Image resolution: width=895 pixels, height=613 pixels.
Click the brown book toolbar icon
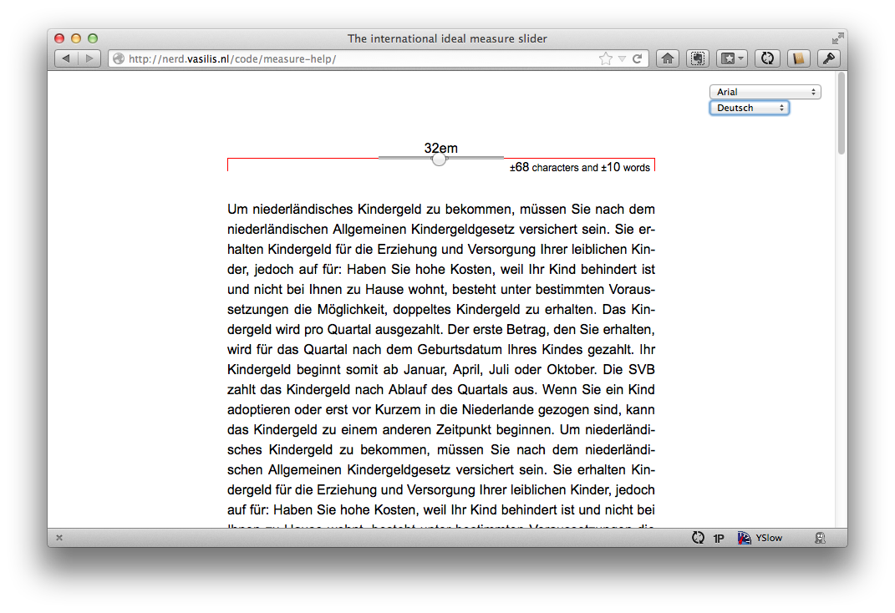click(x=799, y=58)
